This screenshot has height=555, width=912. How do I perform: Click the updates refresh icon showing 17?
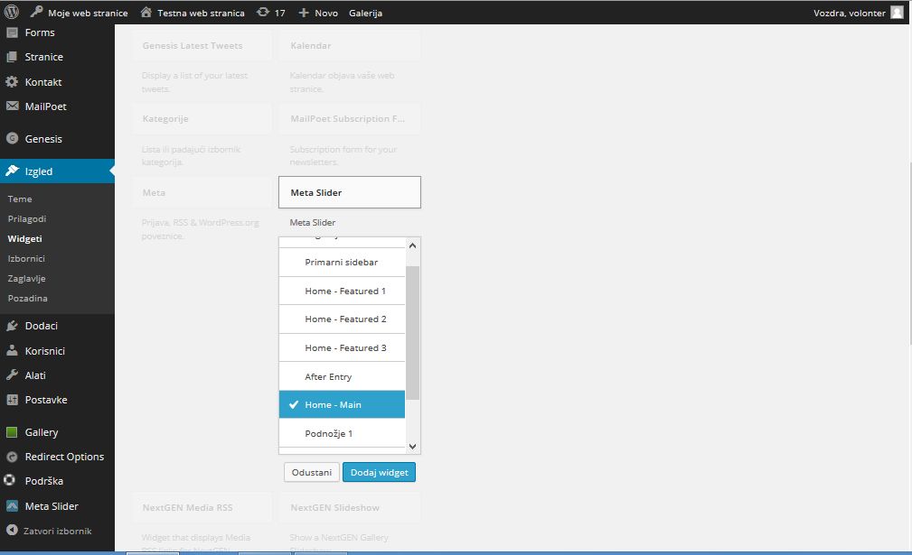(x=263, y=12)
